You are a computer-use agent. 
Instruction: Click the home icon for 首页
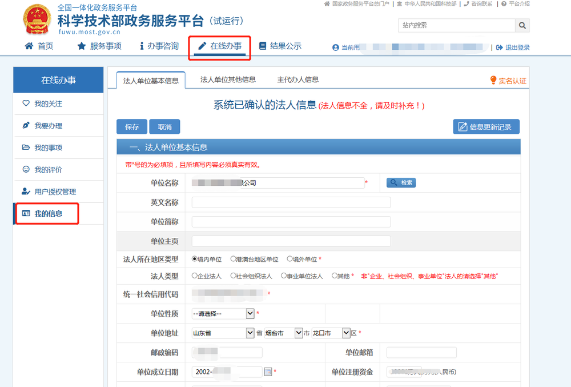pyautogui.click(x=29, y=46)
